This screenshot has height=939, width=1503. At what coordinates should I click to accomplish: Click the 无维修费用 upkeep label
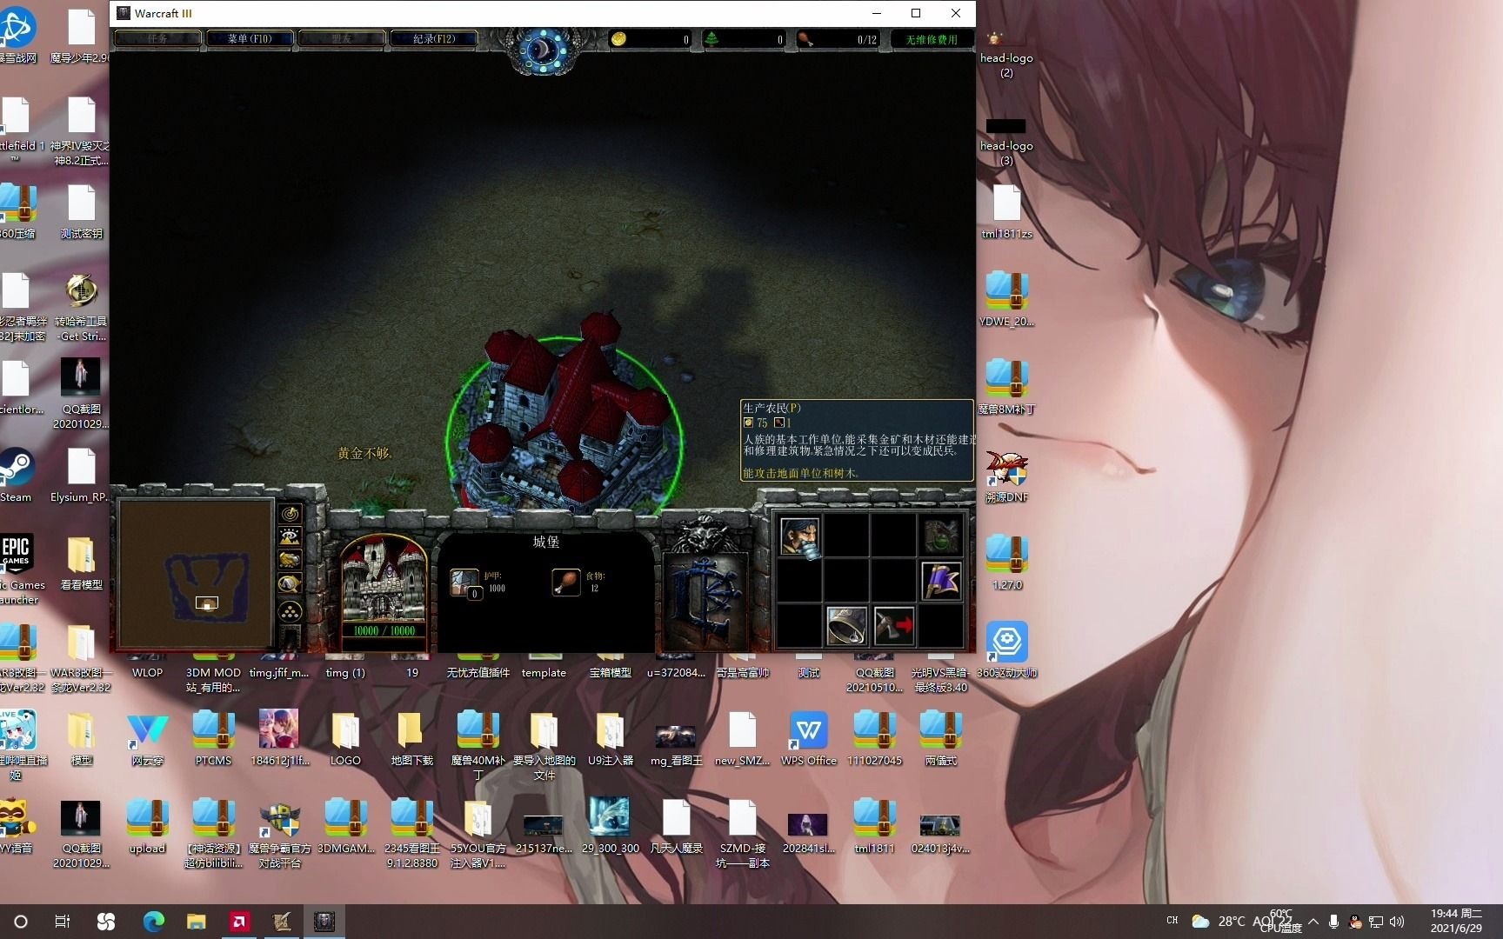tap(932, 40)
